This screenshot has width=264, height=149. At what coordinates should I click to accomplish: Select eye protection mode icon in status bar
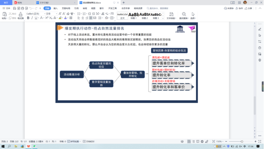(x=182, y=142)
